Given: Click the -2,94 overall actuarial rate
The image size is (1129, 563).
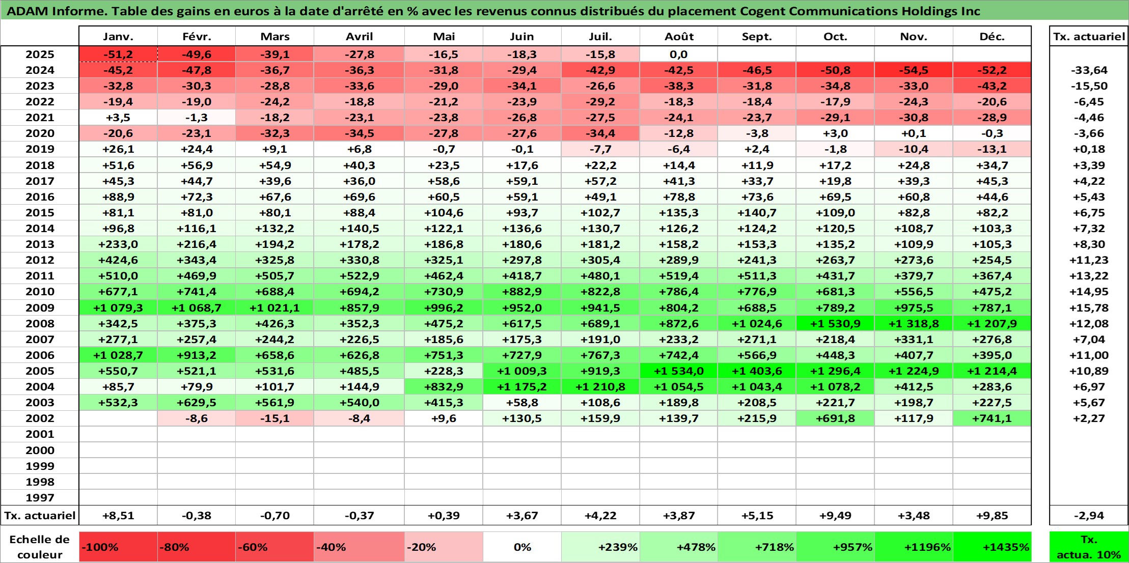Looking at the screenshot, I should (x=1089, y=516).
